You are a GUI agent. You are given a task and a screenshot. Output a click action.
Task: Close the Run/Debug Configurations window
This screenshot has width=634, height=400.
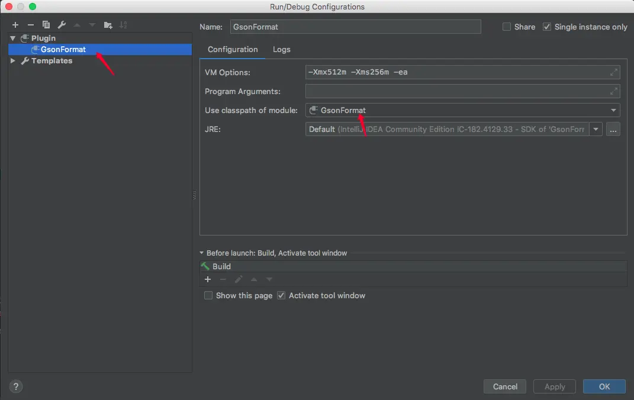click(x=9, y=7)
